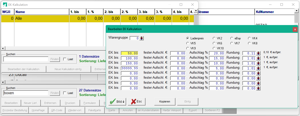Open Rundung dropdown in fifth EK row

(x=258, y=73)
